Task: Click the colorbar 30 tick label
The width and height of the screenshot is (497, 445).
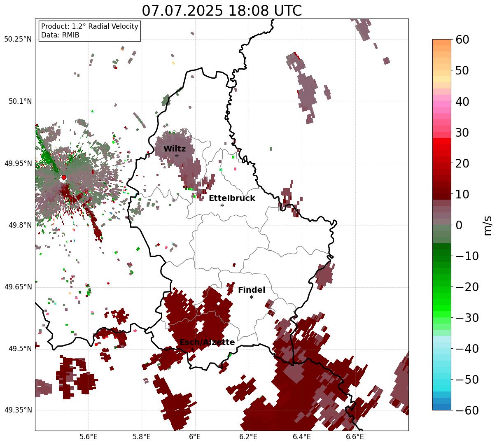Action: tap(462, 132)
